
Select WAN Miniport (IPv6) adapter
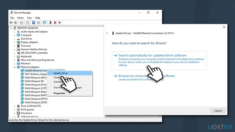point(35,85)
